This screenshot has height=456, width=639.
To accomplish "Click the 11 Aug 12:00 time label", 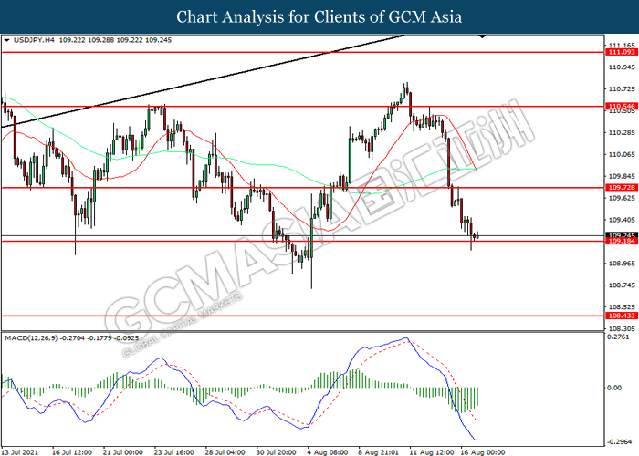I will (x=431, y=452).
